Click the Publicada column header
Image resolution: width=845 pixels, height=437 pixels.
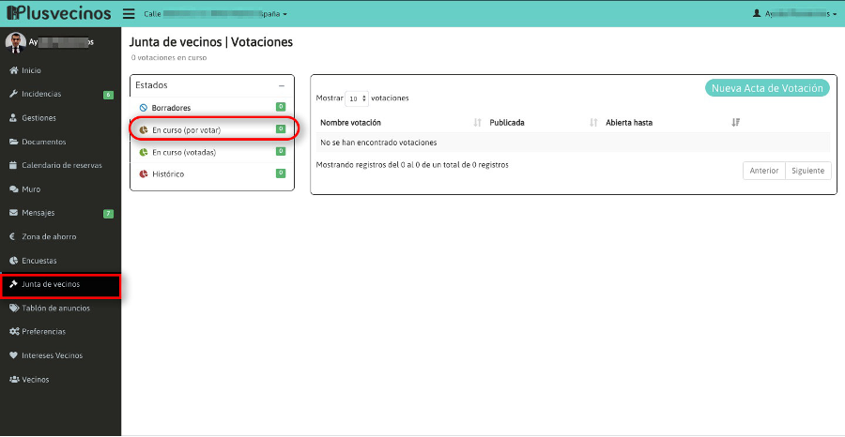pyautogui.click(x=507, y=123)
